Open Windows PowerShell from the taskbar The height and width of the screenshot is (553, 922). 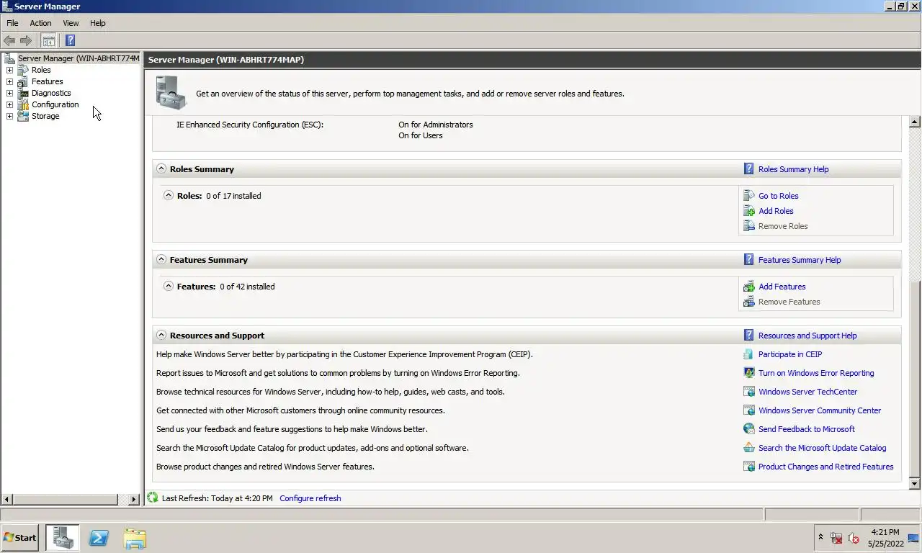[99, 538]
